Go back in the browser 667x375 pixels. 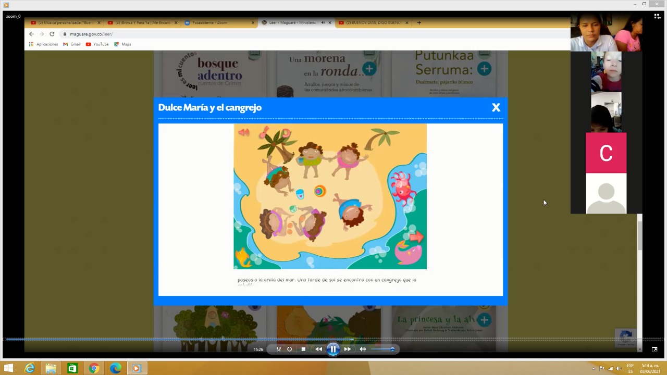pos(31,34)
